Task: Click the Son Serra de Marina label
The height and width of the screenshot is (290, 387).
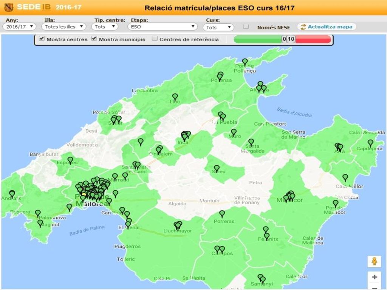Action: [293, 134]
